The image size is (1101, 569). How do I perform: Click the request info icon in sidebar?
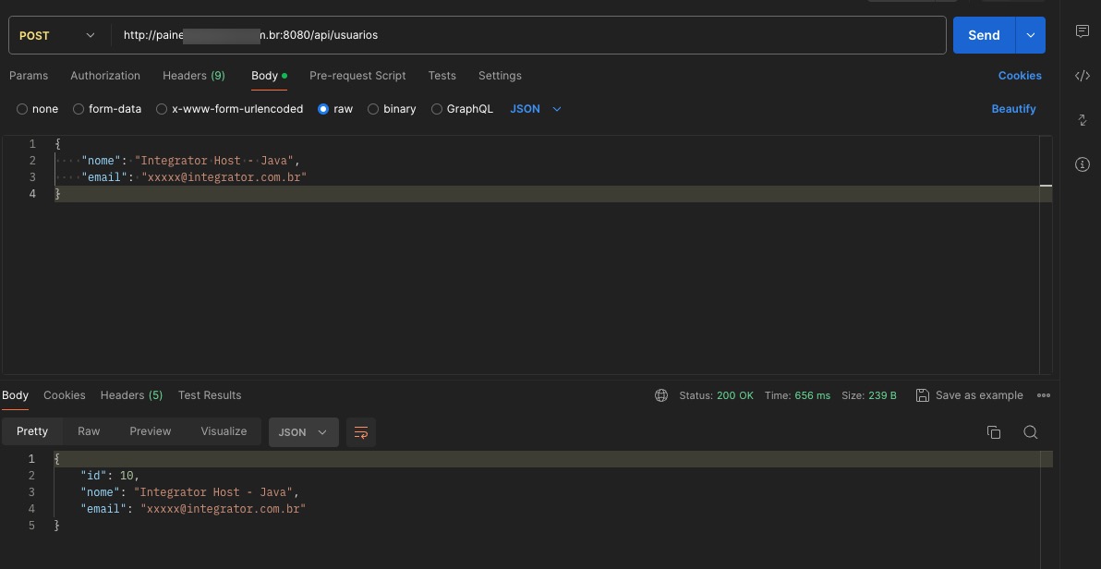click(x=1083, y=164)
